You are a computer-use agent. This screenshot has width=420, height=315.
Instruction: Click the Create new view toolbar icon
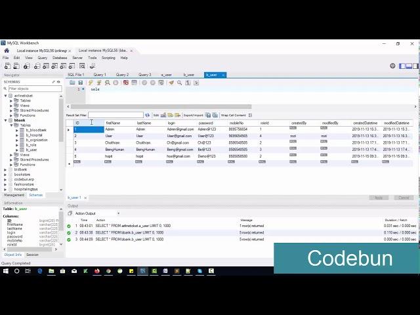click(x=54, y=66)
